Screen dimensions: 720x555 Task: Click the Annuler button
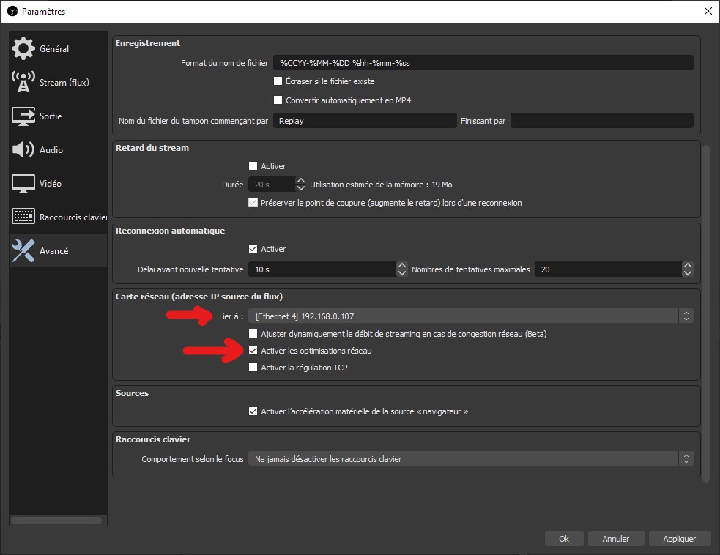tap(615, 539)
